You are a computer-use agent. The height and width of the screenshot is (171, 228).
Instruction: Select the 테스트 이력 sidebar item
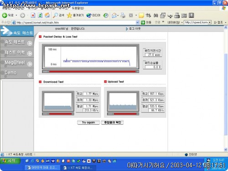(17, 53)
